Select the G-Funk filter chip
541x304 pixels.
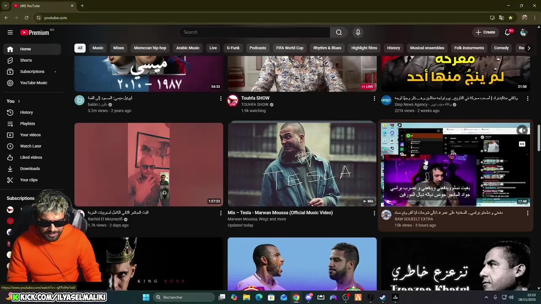click(233, 48)
